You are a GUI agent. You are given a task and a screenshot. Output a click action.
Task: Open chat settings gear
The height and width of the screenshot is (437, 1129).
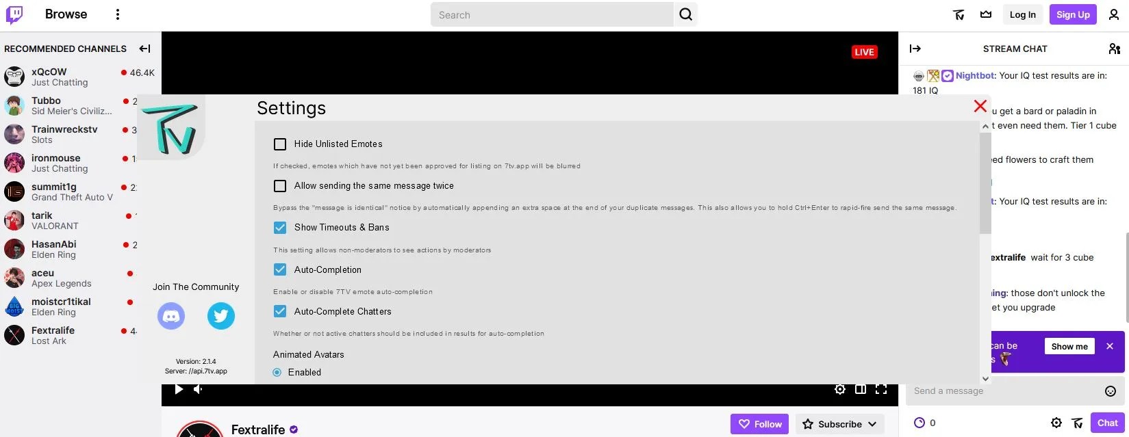tap(1056, 423)
